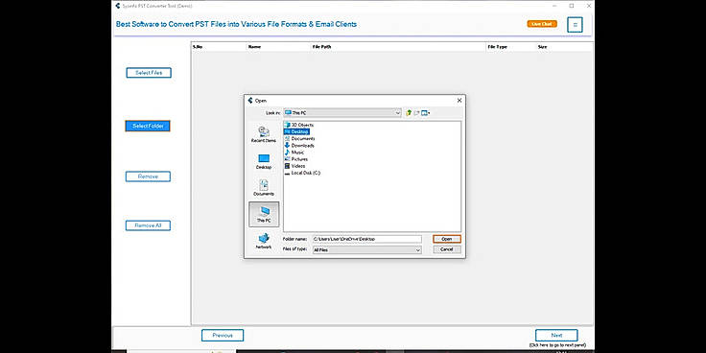Select Network in the places sidebar
Screen dimensions: 706x353
pos(264,241)
